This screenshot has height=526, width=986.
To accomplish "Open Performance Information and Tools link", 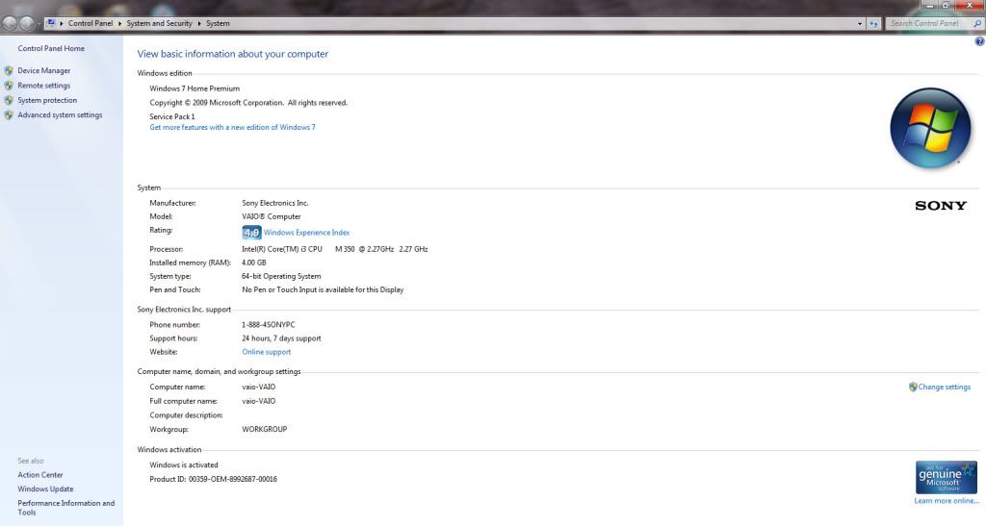I will point(66,508).
